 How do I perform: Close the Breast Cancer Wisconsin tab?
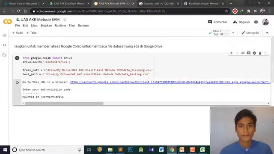tap(44, 3)
